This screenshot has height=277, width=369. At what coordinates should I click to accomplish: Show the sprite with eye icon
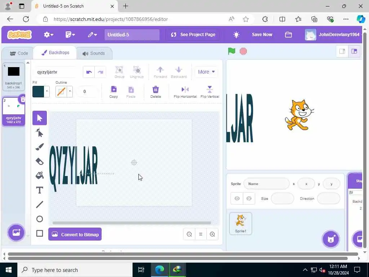(237, 198)
